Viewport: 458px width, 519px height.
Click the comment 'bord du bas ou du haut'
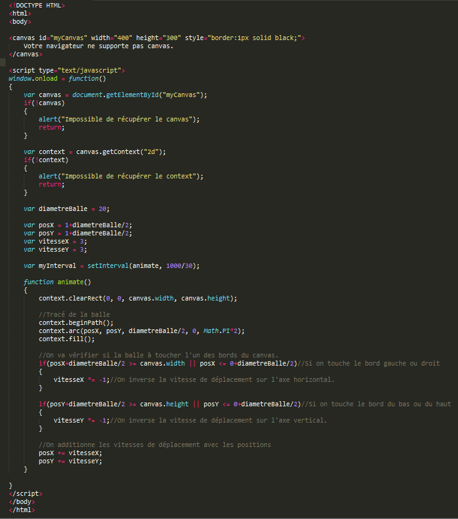click(376, 404)
